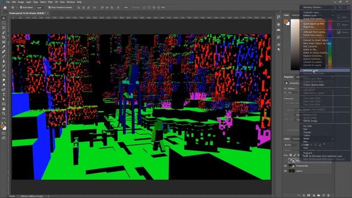
Task: Toggle Quick Mask mode icon
Action: click(4, 133)
